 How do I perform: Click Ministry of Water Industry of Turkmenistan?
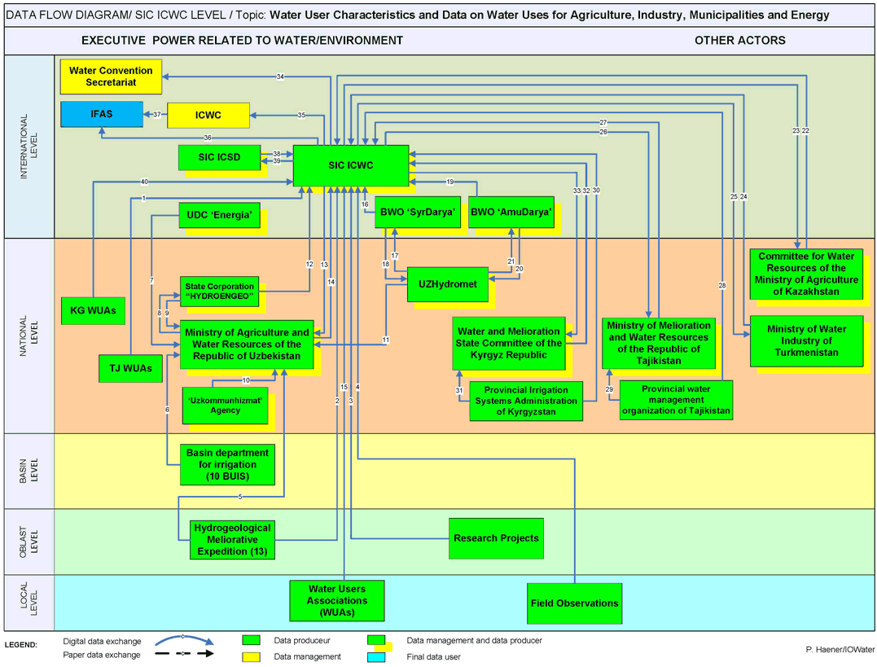[805, 341]
